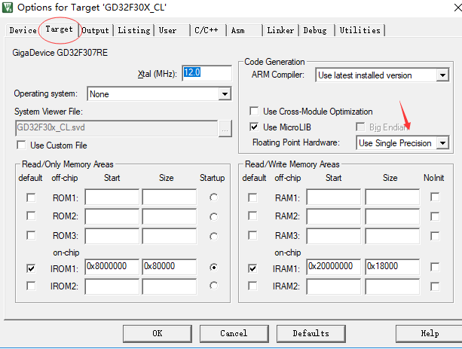Click the IRAM1 Size field
462x349 pixels.
pos(392,267)
